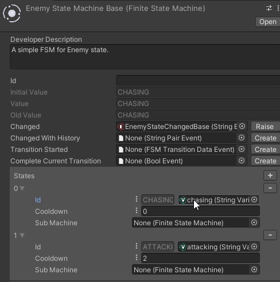The height and width of the screenshot is (282, 280).
Task: Collapse state 1 foldout arrow
Action: click(x=22, y=236)
